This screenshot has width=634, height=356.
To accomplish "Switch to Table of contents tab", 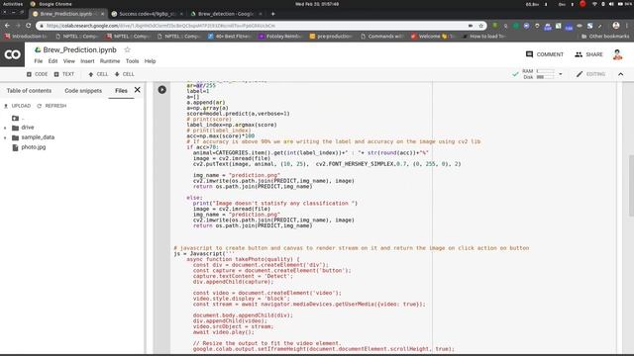I will point(29,91).
